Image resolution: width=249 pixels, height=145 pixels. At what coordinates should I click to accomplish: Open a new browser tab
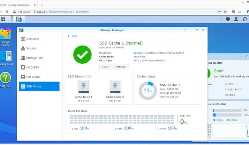click(42, 5)
